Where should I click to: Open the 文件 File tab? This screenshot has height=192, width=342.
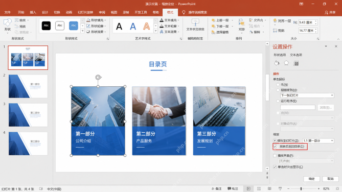tap(8, 12)
